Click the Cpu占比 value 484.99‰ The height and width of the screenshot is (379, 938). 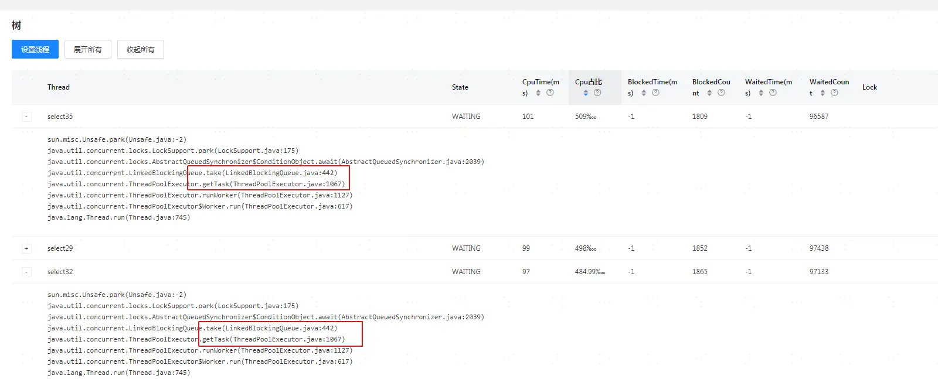pyautogui.click(x=590, y=272)
